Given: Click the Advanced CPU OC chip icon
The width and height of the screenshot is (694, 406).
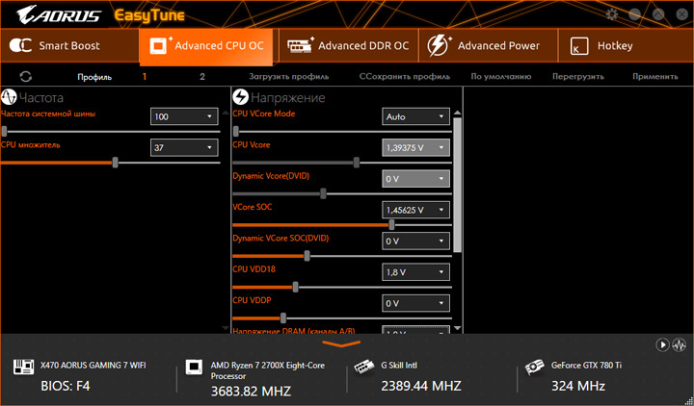Looking at the screenshot, I should pos(160,45).
